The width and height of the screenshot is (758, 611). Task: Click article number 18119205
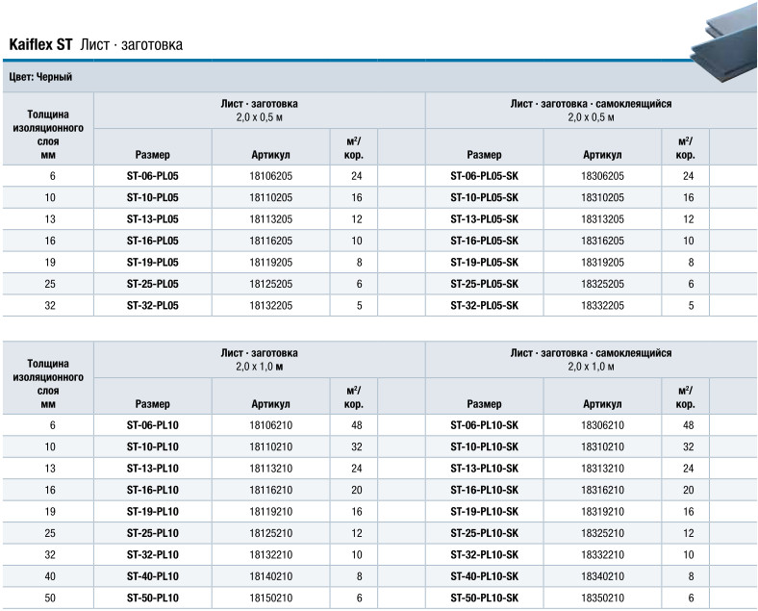270,263
